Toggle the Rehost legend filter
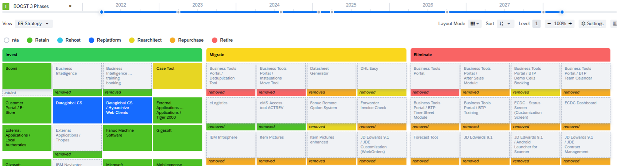Image resolution: width=617 pixels, height=166 pixels. click(x=69, y=40)
